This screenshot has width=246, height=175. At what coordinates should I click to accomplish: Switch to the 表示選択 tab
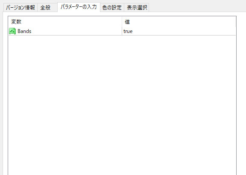click(x=137, y=8)
